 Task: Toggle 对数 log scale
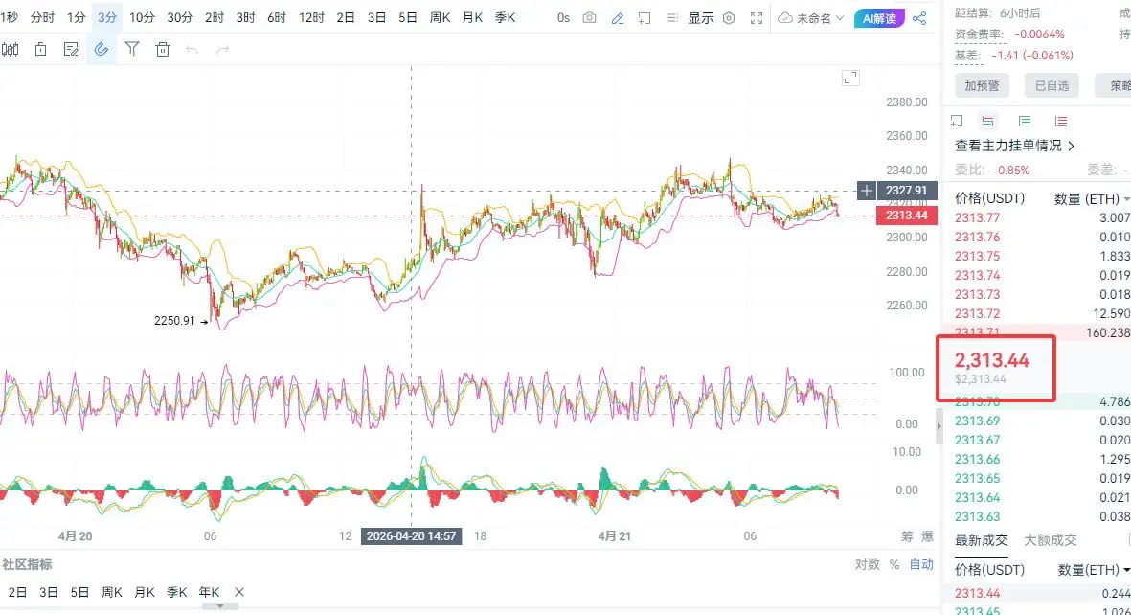coord(867,564)
